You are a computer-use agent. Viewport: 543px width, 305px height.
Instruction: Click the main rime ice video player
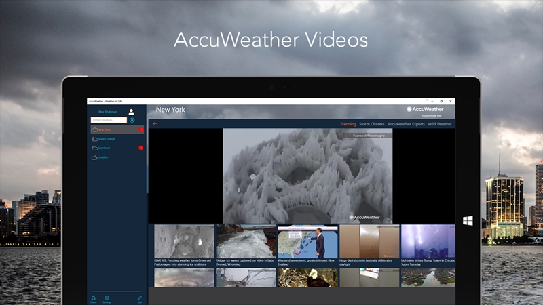[307, 176]
